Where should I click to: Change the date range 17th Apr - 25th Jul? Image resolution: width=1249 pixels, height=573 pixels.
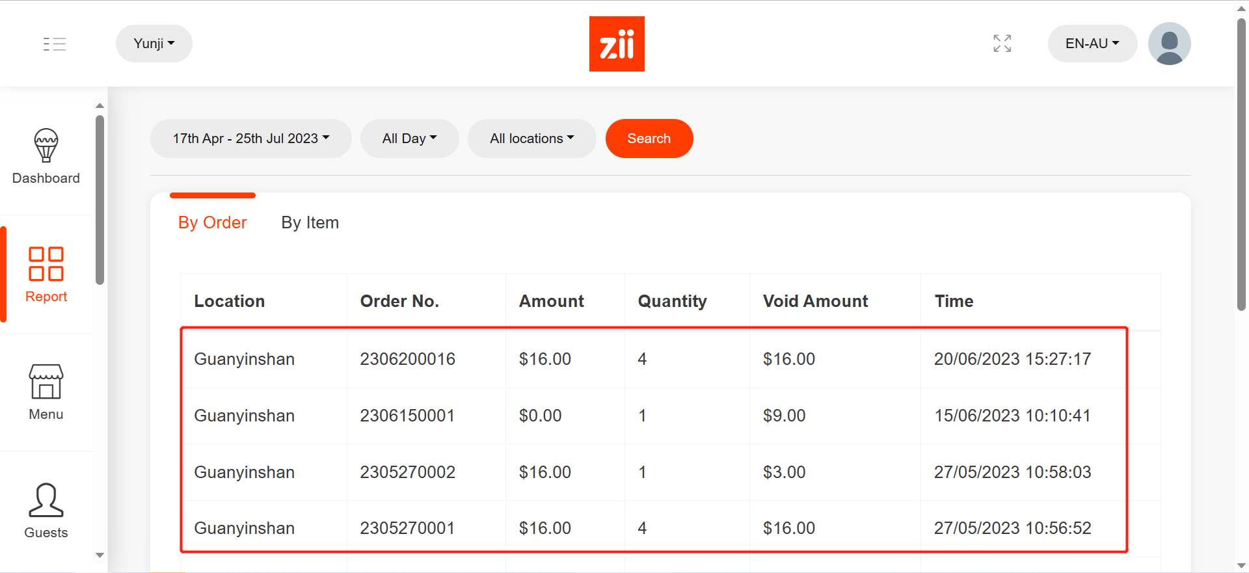(x=250, y=138)
